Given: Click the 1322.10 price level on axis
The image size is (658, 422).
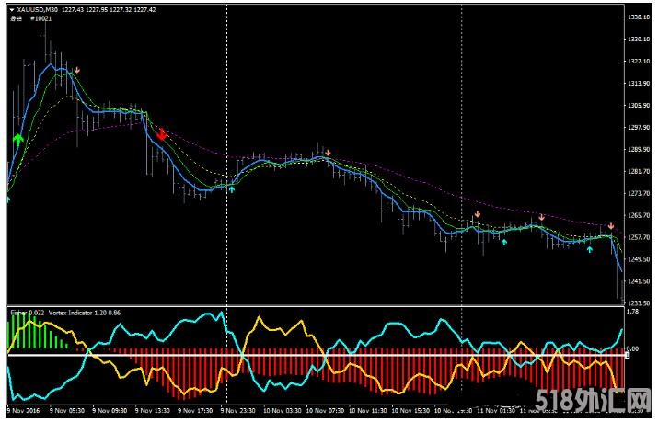Looking at the screenshot, I should point(639,62).
